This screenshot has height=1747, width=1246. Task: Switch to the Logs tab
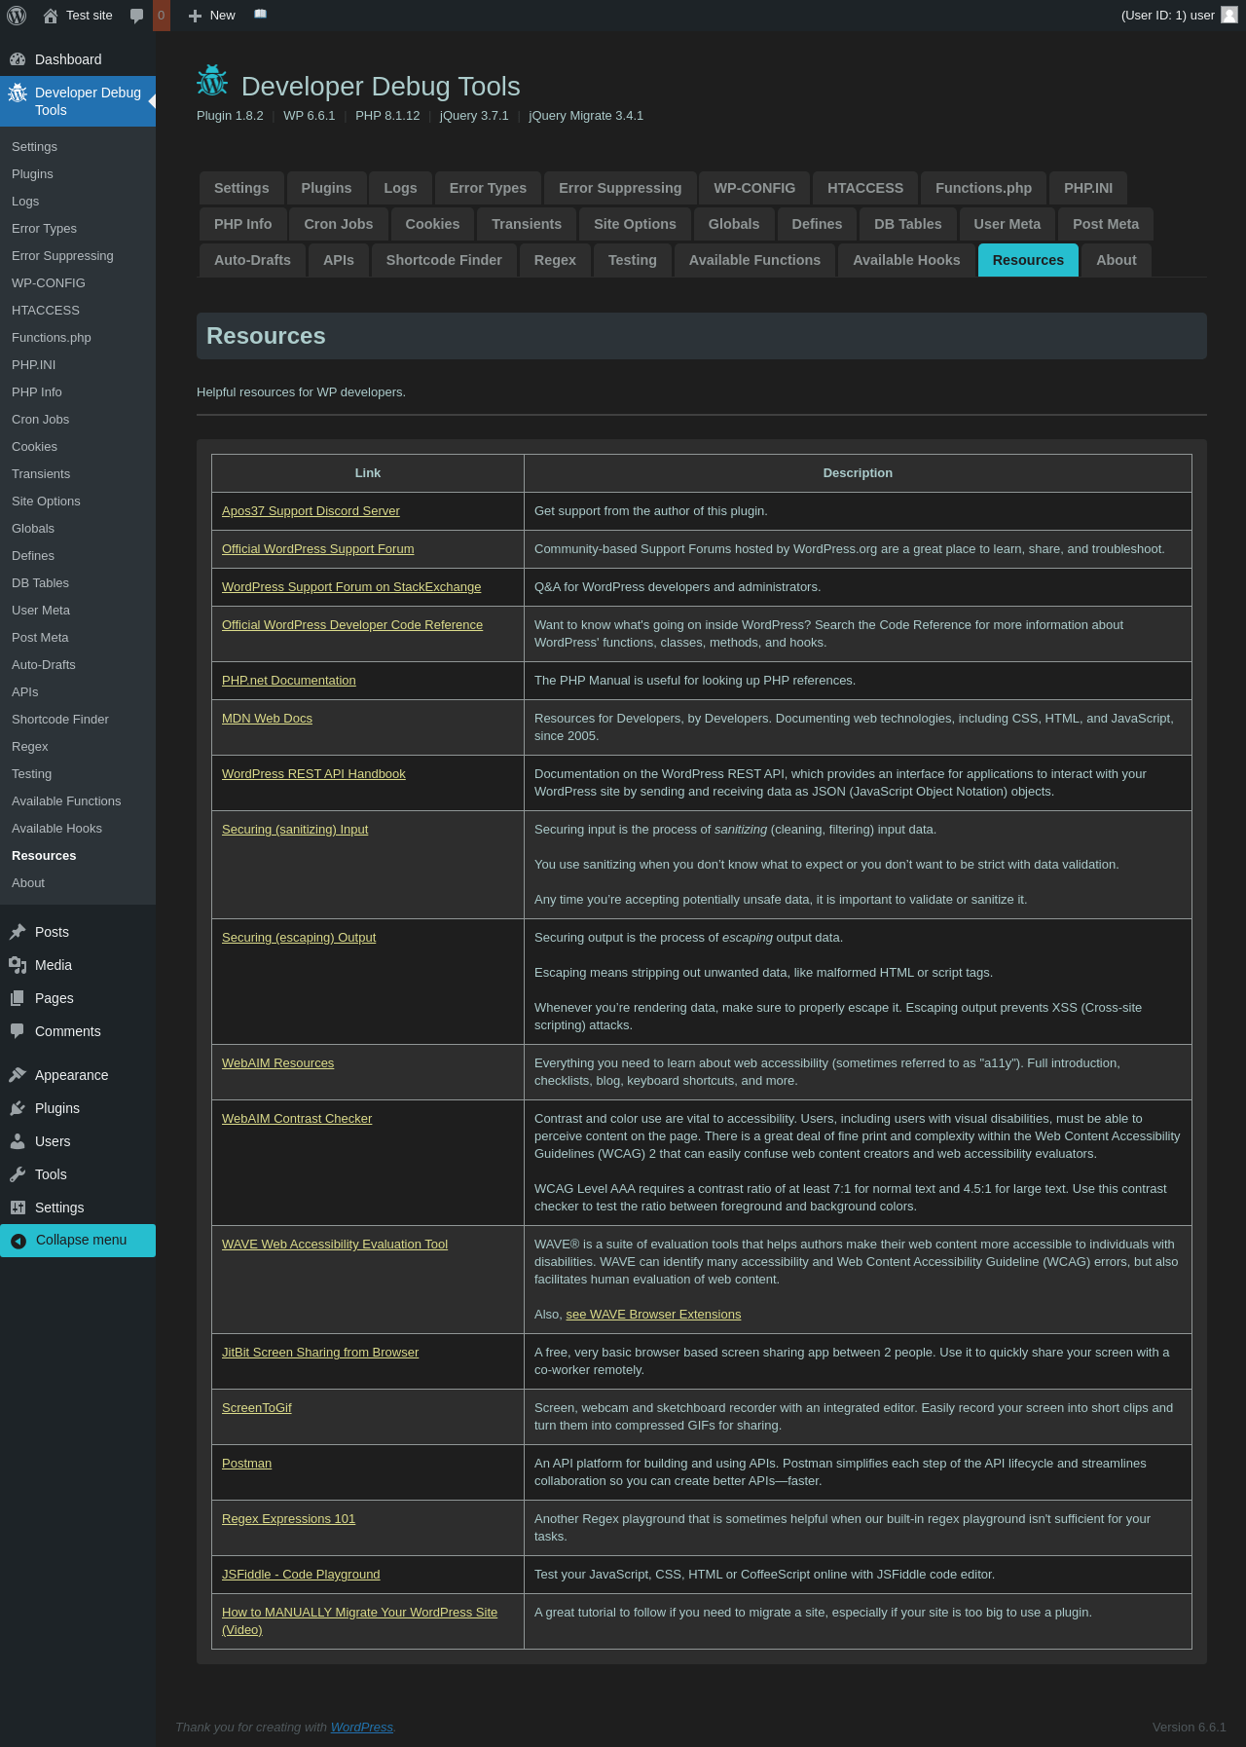coord(400,188)
